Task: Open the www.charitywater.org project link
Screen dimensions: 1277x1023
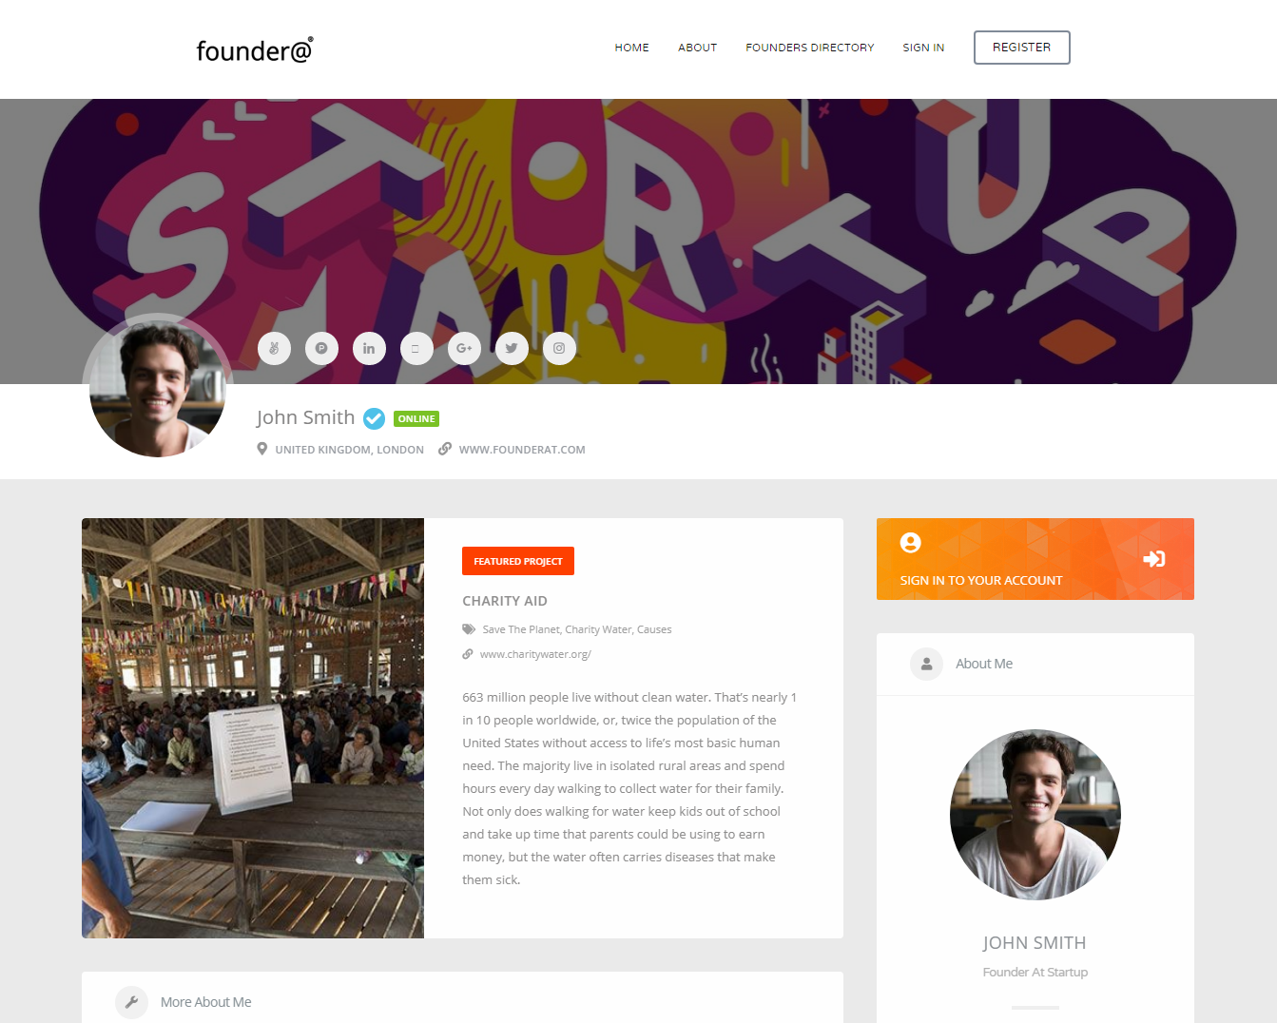Action: 535,654
